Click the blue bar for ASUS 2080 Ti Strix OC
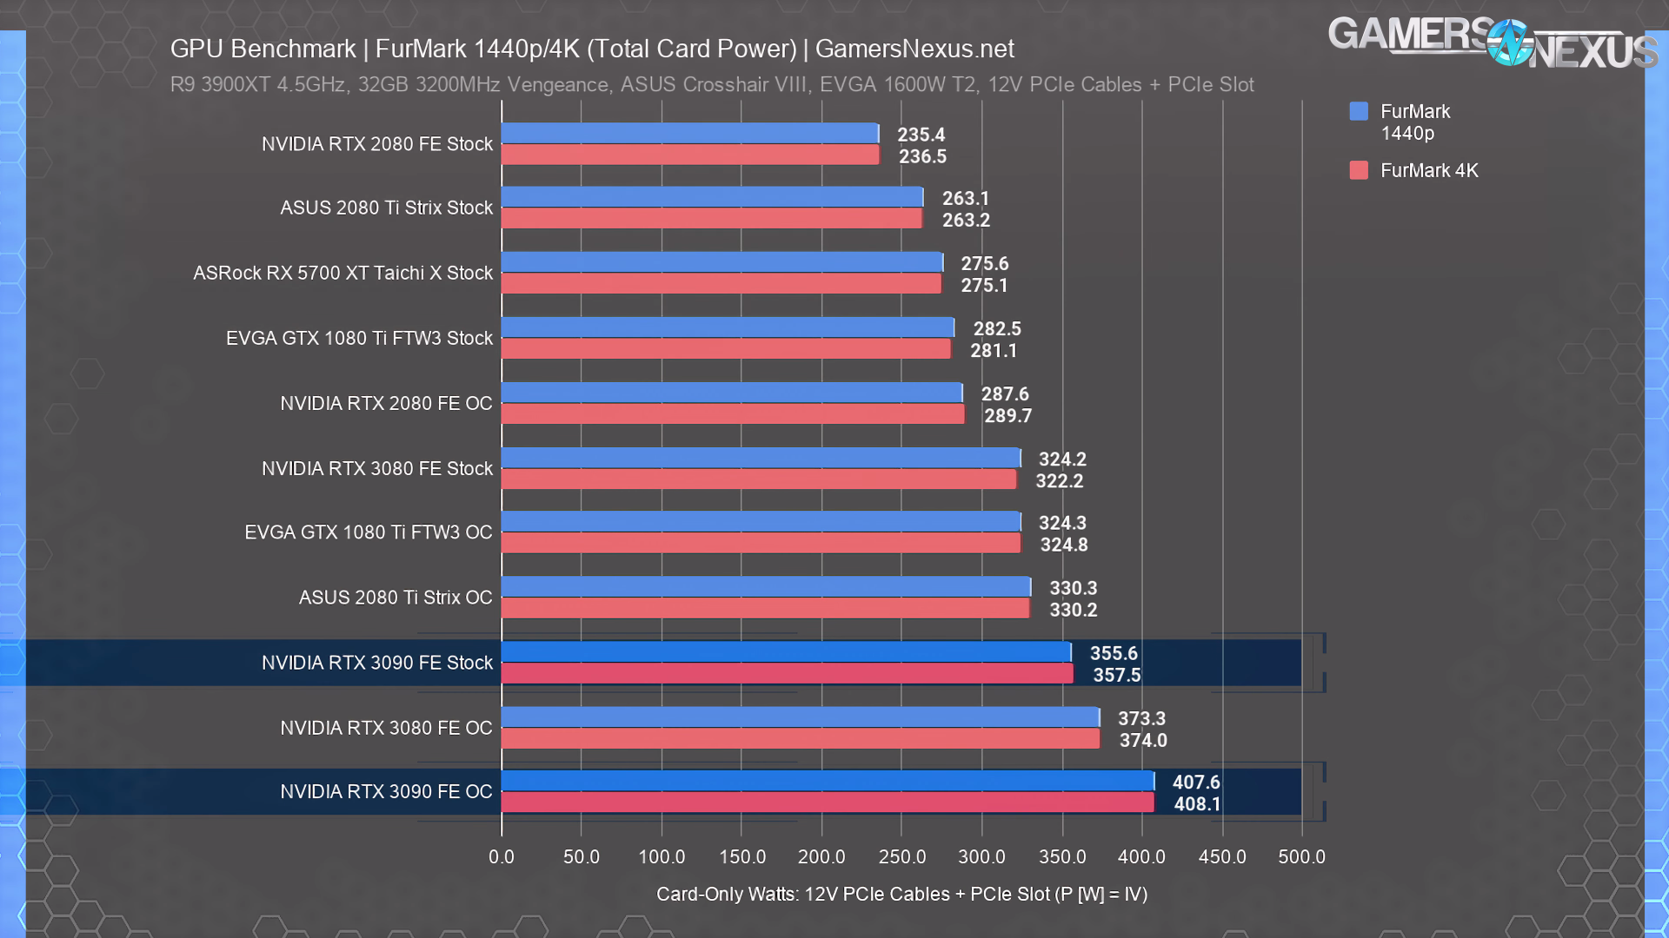 tap(765, 587)
